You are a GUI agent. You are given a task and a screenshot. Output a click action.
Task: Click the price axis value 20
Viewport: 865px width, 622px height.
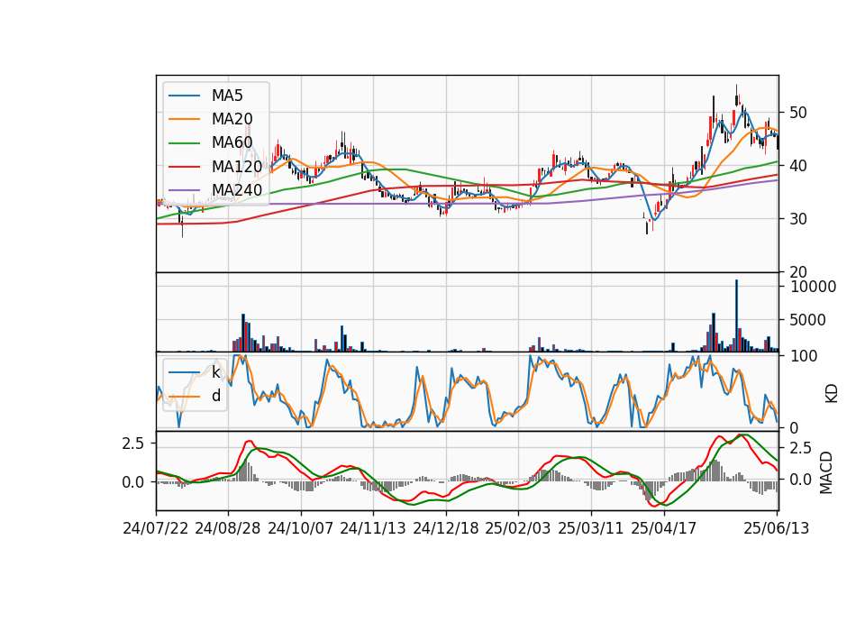(x=797, y=272)
